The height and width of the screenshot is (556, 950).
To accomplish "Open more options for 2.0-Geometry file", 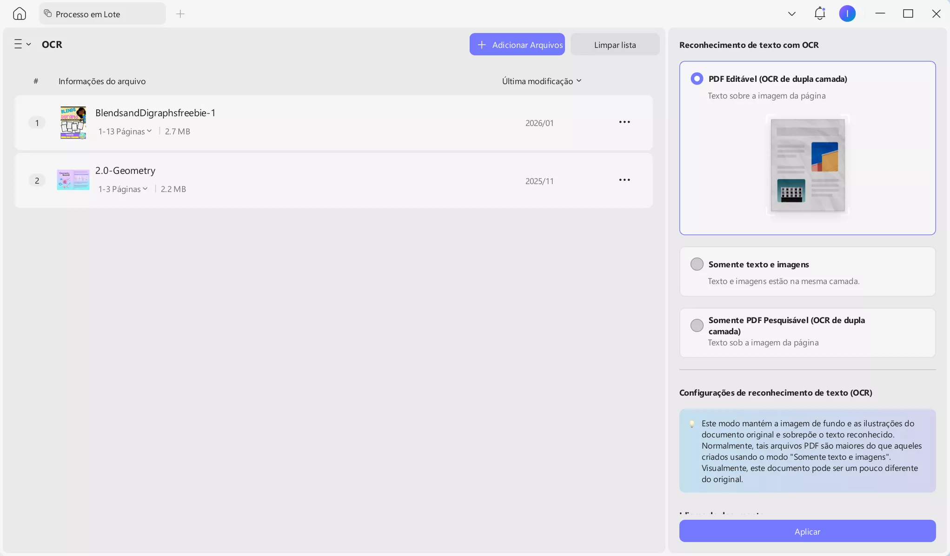I will (624, 180).
